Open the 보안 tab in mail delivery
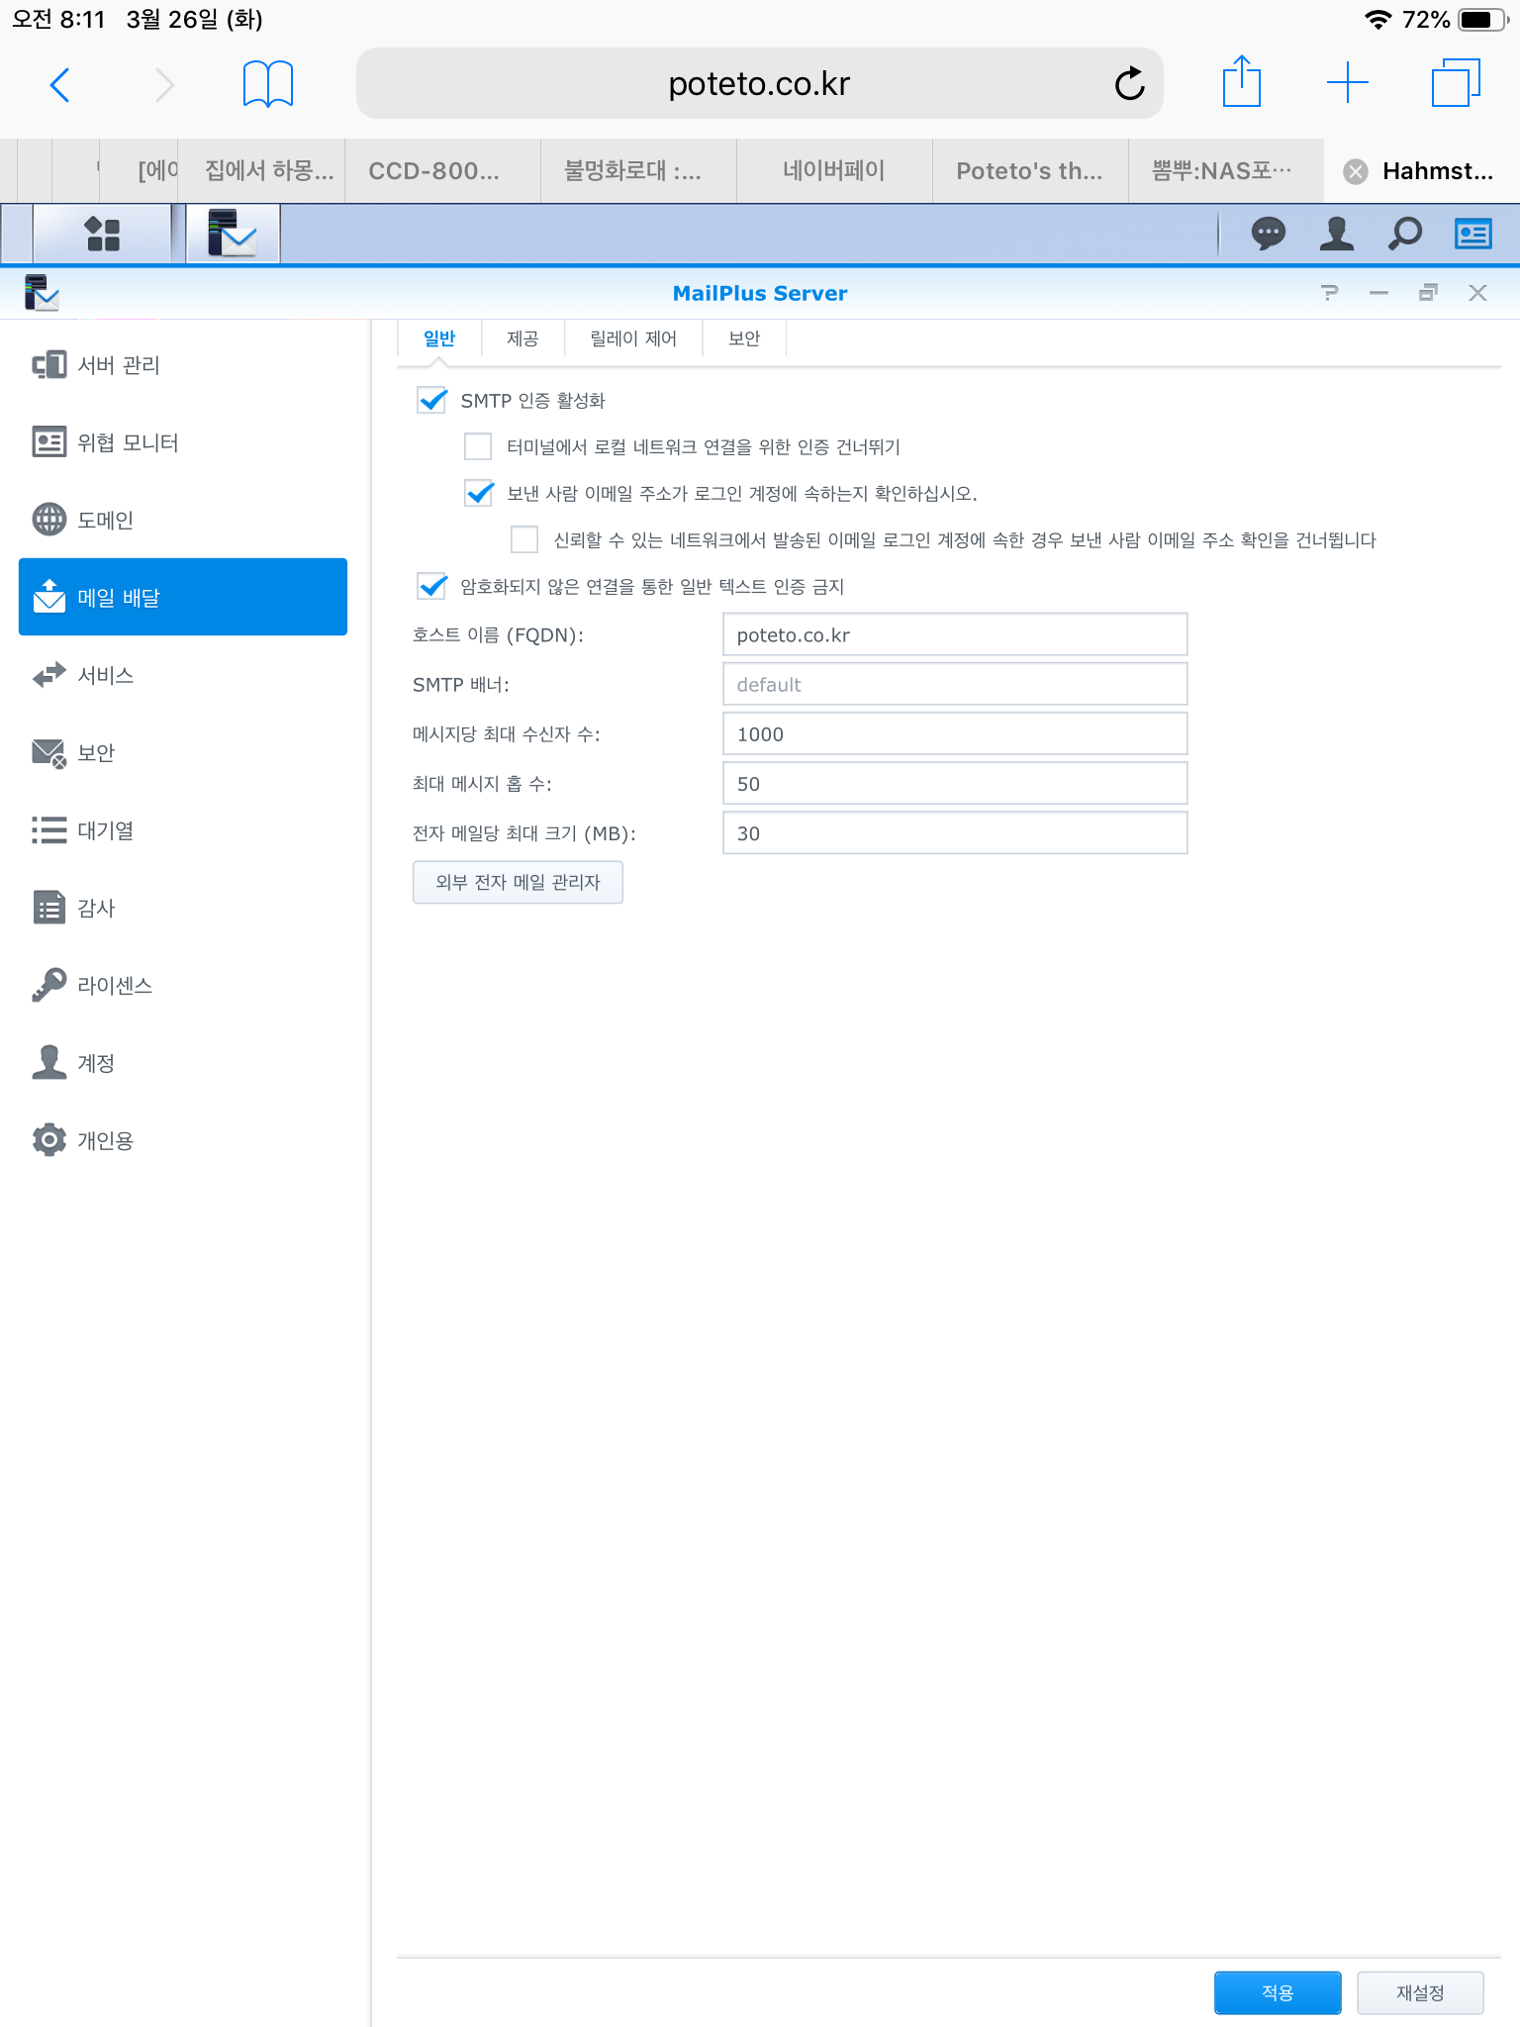Screen dimensions: 1520x2027 (743, 338)
